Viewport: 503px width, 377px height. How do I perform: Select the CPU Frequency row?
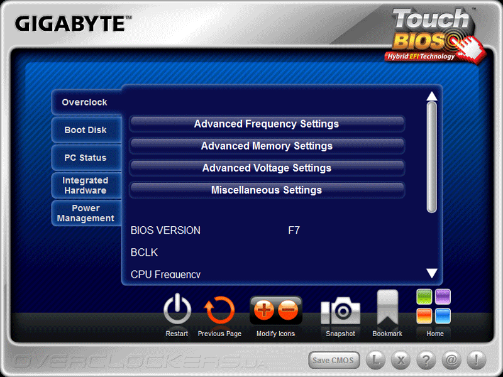pyautogui.click(x=165, y=274)
